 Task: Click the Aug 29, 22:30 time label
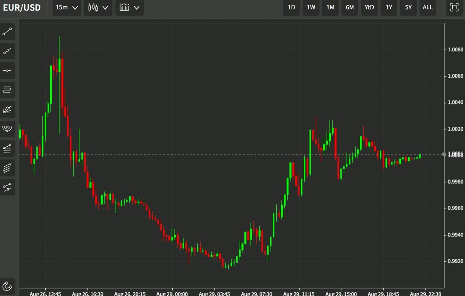[426, 293]
